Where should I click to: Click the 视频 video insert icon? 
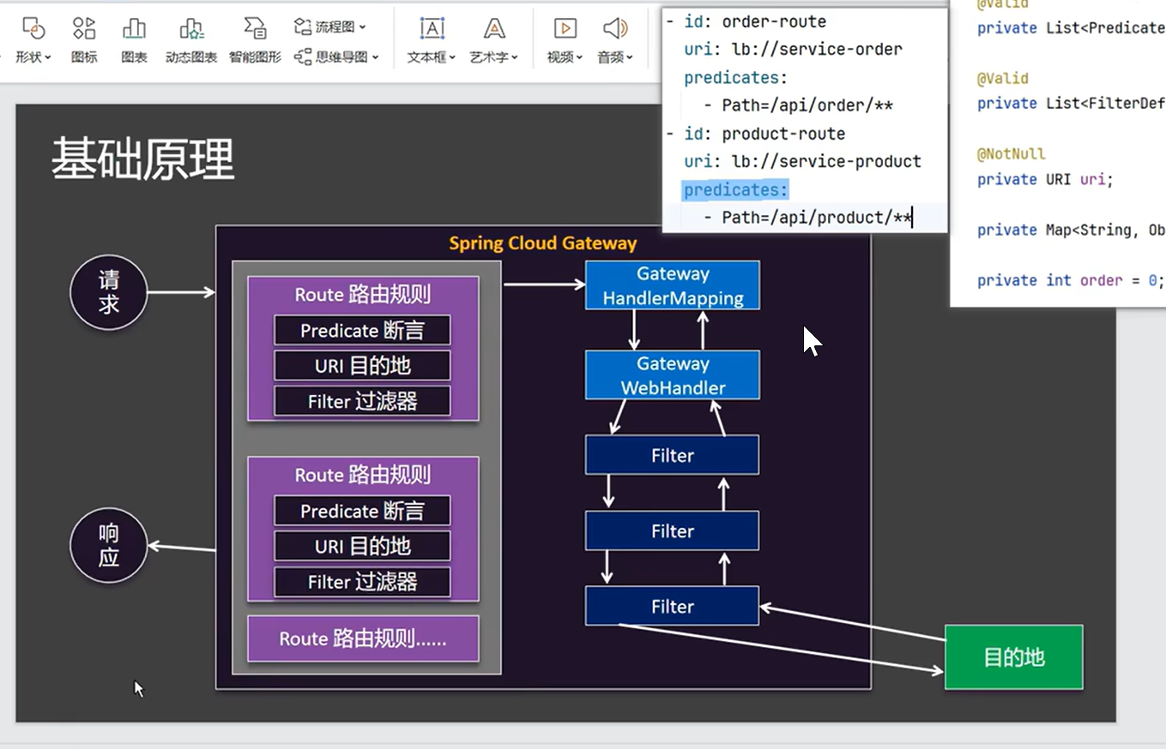click(565, 28)
